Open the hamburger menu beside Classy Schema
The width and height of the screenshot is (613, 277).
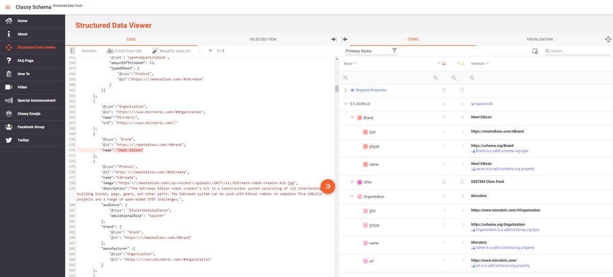pos(8,7)
